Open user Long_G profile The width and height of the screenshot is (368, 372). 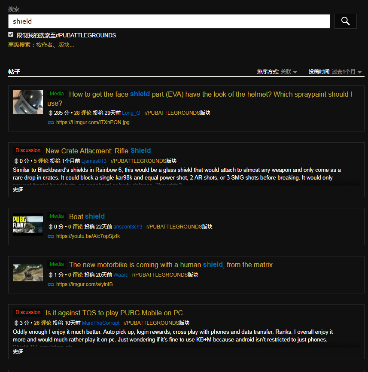131,113
